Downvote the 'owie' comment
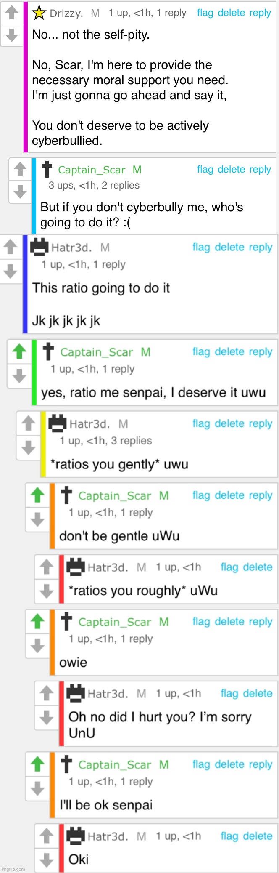Viewport: 279px width, 873px height. [x=37, y=645]
